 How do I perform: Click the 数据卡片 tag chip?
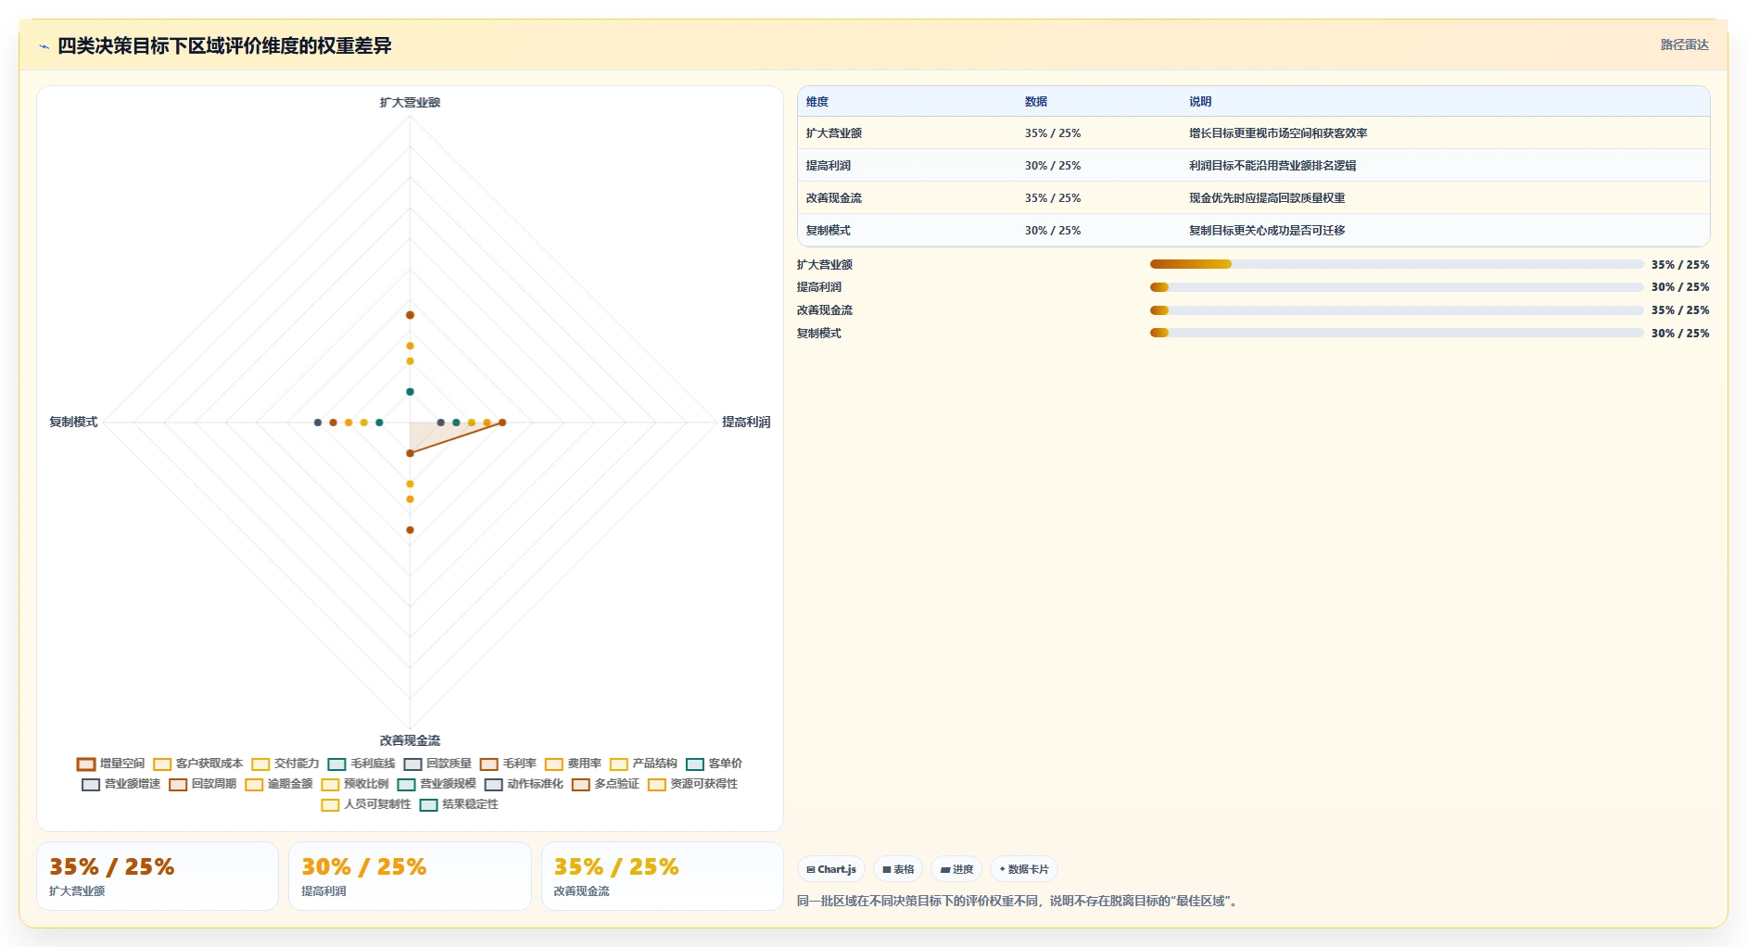tap(1024, 869)
